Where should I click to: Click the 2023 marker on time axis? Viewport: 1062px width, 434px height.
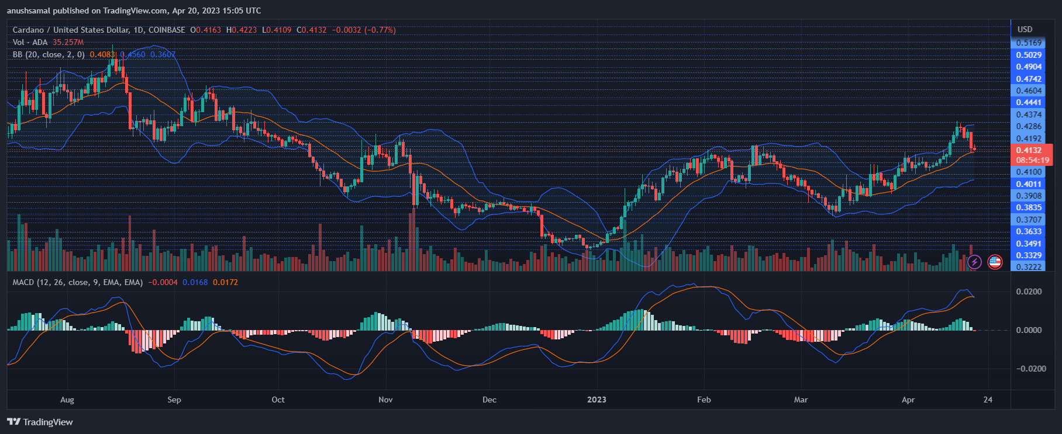pos(596,400)
